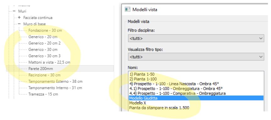
Task: Click the Modelli vista dialog window icon
Action: pyautogui.click(x=127, y=9)
